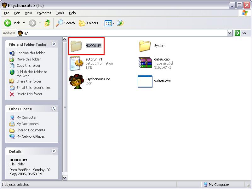Viewport: 252px width, 189px height.
Task: Open the Back button history dropdown arrow
Action: 24,23
